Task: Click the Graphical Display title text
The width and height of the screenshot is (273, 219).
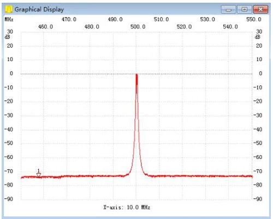Action: pos(39,9)
